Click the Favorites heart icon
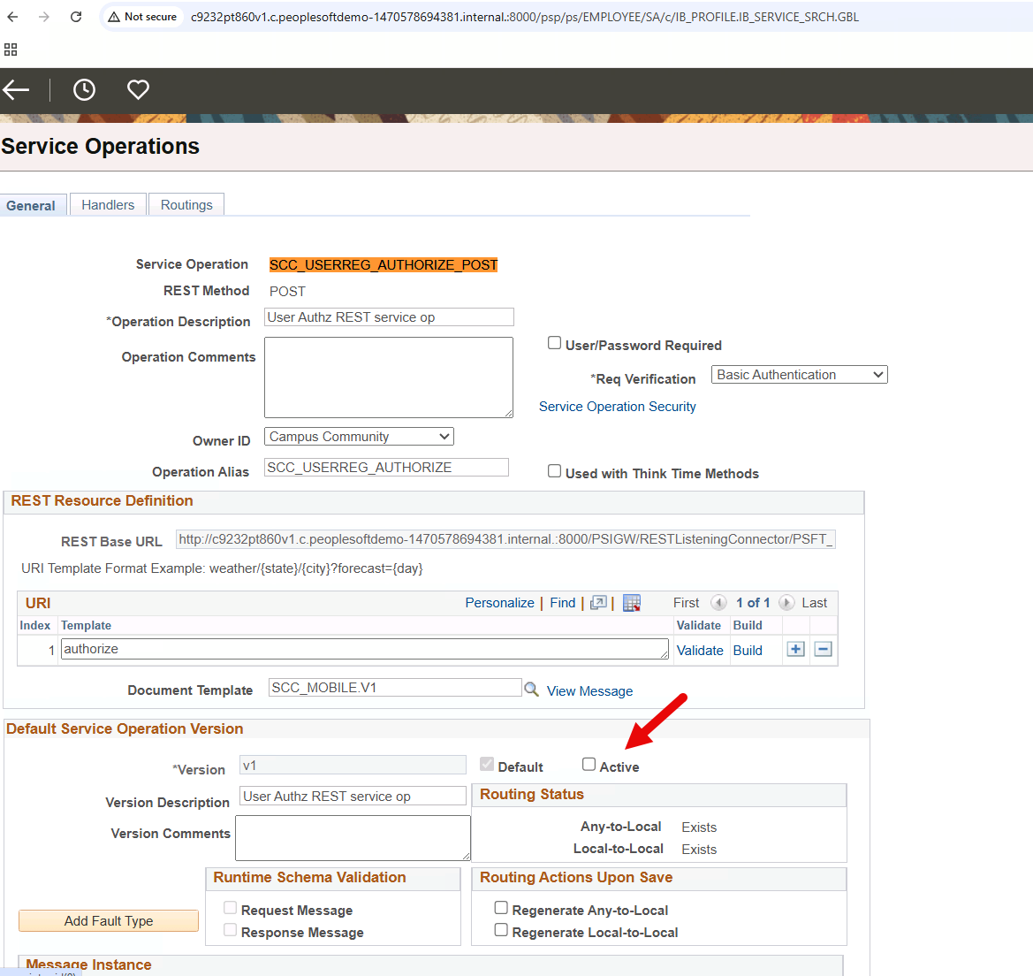Screen dimensions: 1033x976 coord(138,89)
